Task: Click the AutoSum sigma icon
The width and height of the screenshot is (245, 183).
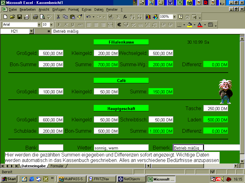Action: click(118, 17)
